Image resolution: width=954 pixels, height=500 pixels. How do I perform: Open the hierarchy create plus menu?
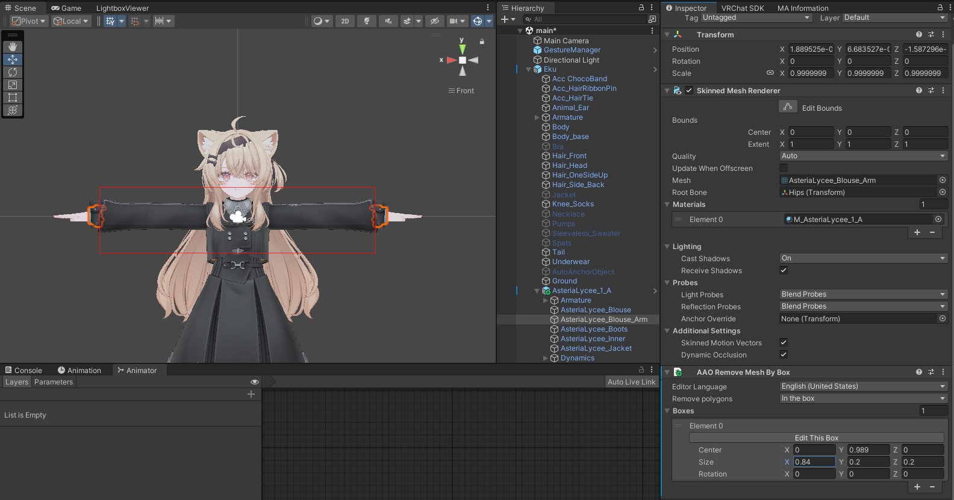coord(508,19)
